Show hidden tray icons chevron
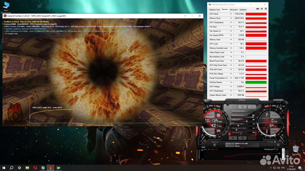 pos(271,168)
